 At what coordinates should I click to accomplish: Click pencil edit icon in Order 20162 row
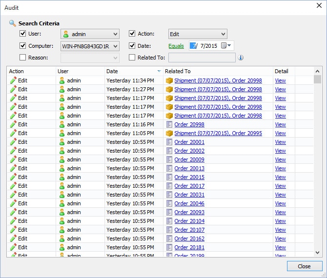13,238
